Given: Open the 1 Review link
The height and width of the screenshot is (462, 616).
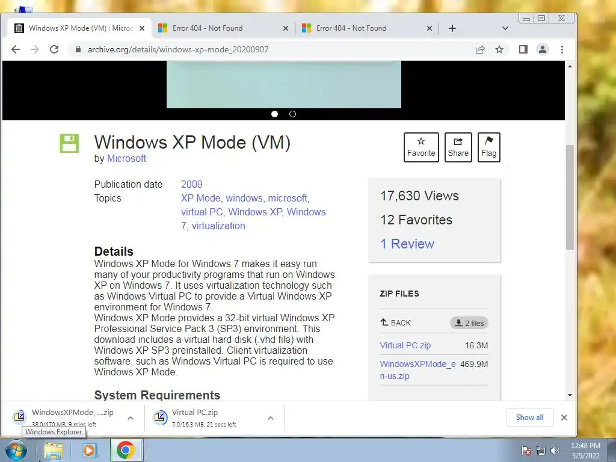Looking at the screenshot, I should pos(407,244).
